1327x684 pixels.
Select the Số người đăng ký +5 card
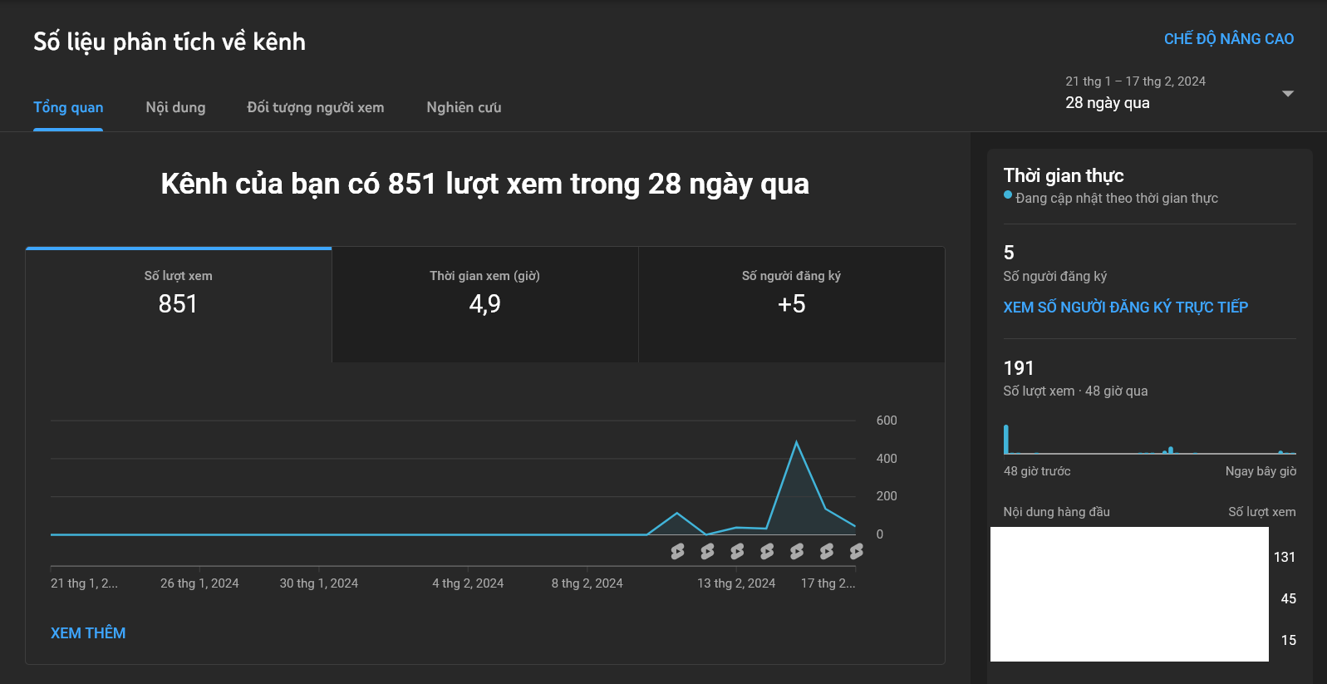(792, 304)
